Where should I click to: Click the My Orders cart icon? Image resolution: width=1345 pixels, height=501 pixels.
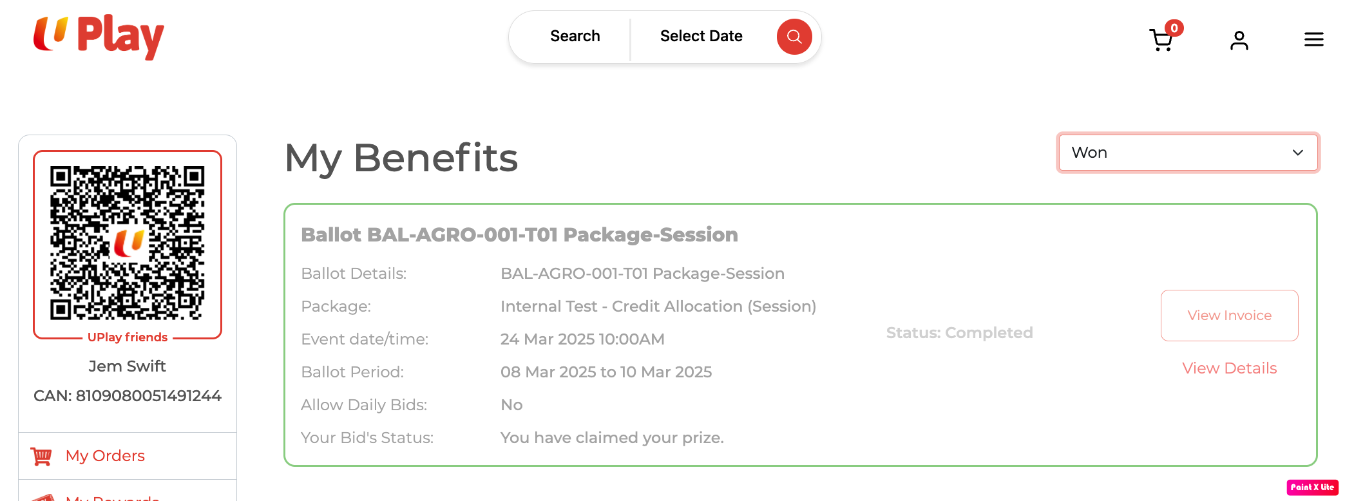click(41, 457)
